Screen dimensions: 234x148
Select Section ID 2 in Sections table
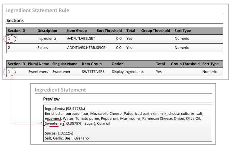(9, 48)
